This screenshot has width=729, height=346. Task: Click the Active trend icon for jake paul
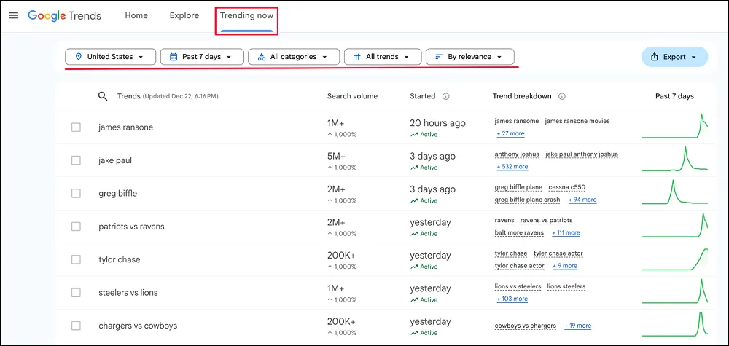pyautogui.click(x=414, y=168)
